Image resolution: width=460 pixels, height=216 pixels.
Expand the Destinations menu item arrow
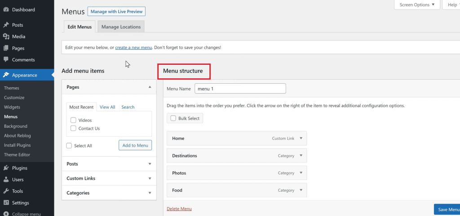pos(301,156)
